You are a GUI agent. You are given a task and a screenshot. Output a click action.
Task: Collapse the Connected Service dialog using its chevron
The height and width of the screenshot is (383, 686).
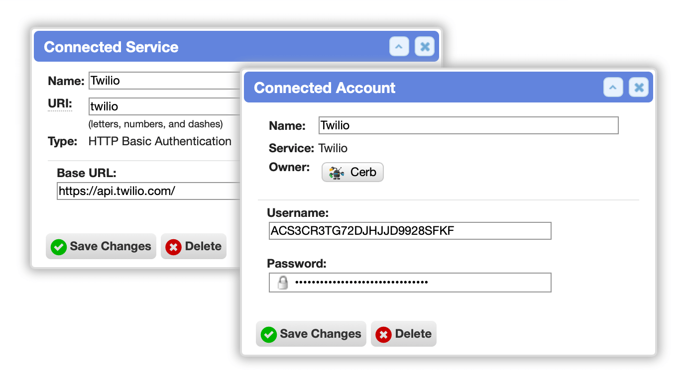399,47
